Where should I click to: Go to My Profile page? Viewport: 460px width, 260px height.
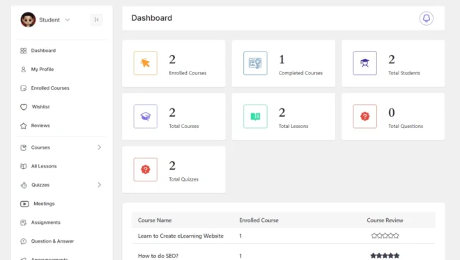click(43, 70)
